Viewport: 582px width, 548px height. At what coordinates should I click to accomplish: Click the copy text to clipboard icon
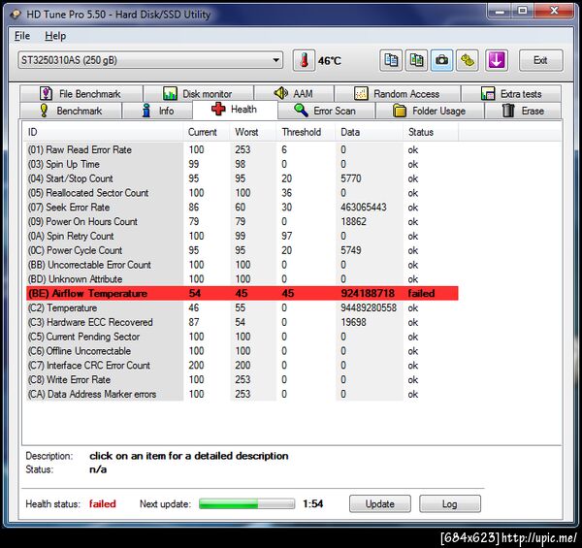coord(391,60)
